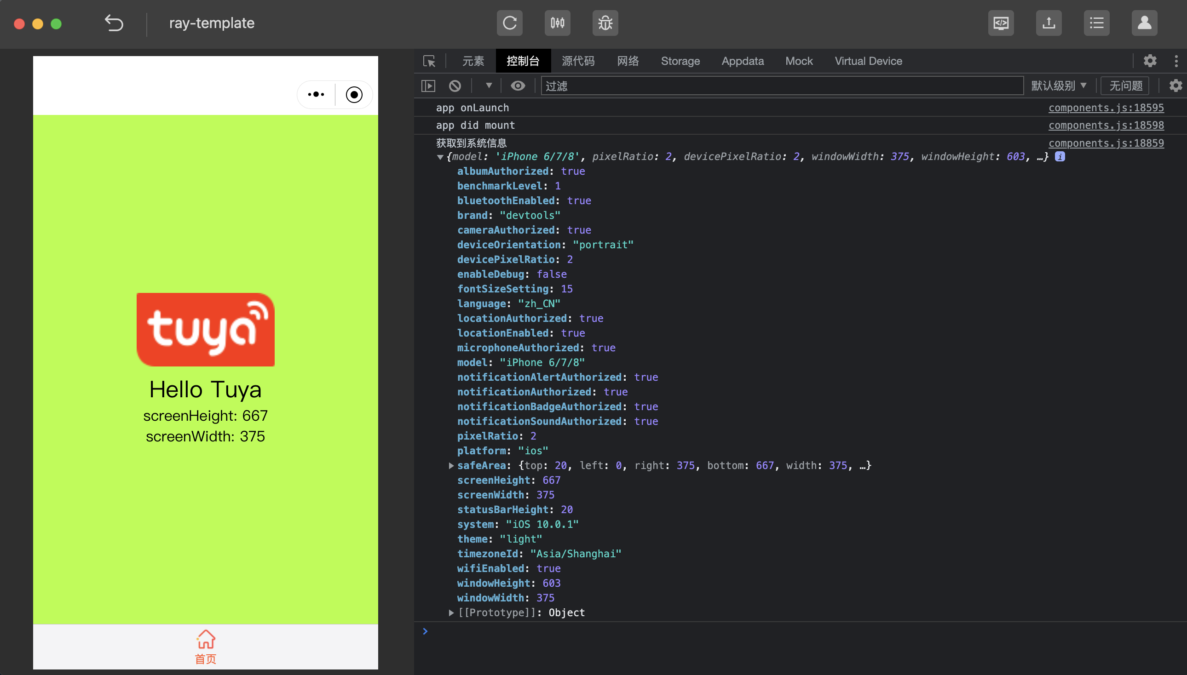This screenshot has height=675, width=1187.
Task: Click the 获取到系统信息 log message
Action: [x=471, y=143]
